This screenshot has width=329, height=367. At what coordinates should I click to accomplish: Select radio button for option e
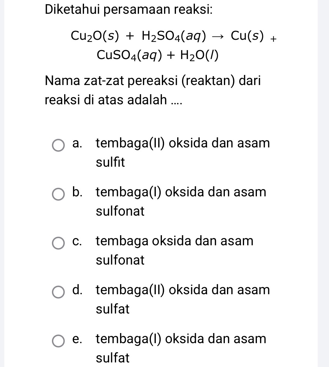pyautogui.click(x=59, y=340)
